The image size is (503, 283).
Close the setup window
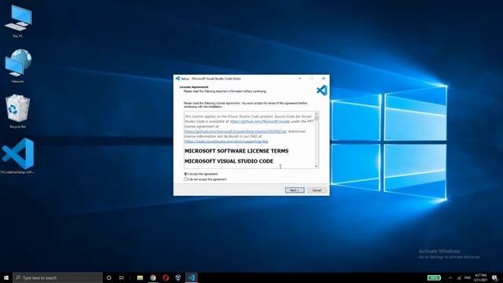[323, 79]
